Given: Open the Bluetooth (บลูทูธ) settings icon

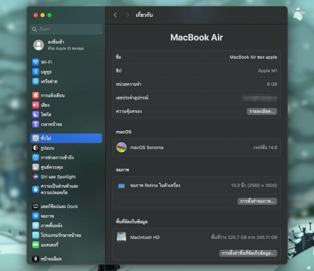Looking at the screenshot, I should click(36, 72).
